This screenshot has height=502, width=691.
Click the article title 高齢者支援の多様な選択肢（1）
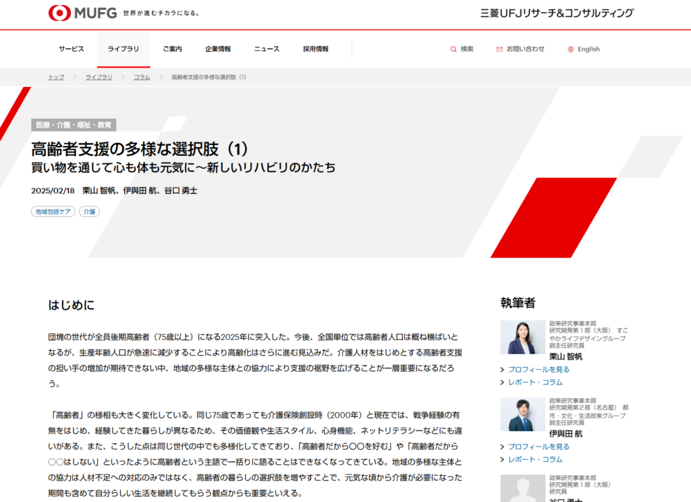tap(140, 149)
